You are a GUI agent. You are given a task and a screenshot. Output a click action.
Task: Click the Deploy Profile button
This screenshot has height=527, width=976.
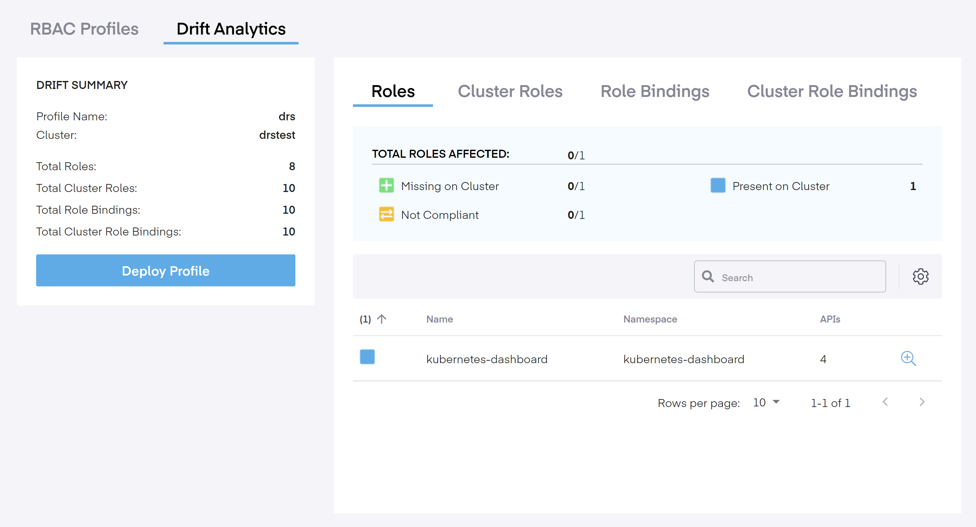point(165,270)
